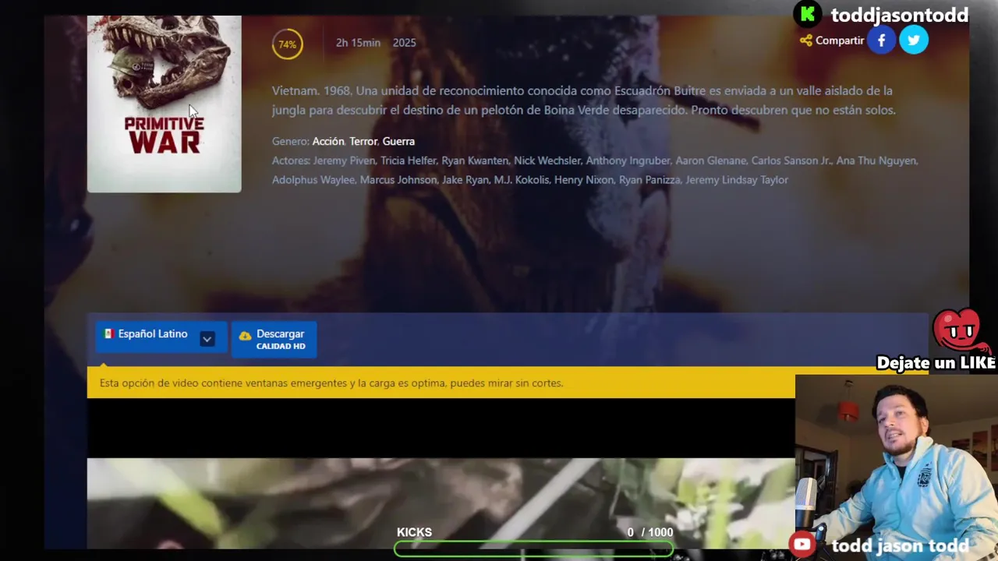Click actor name Marcus Johnson
998x561 pixels.
pyautogui.click(x=398, y=180)
